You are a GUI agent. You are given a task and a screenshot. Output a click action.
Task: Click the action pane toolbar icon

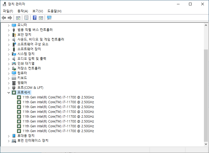click(41, 18)
